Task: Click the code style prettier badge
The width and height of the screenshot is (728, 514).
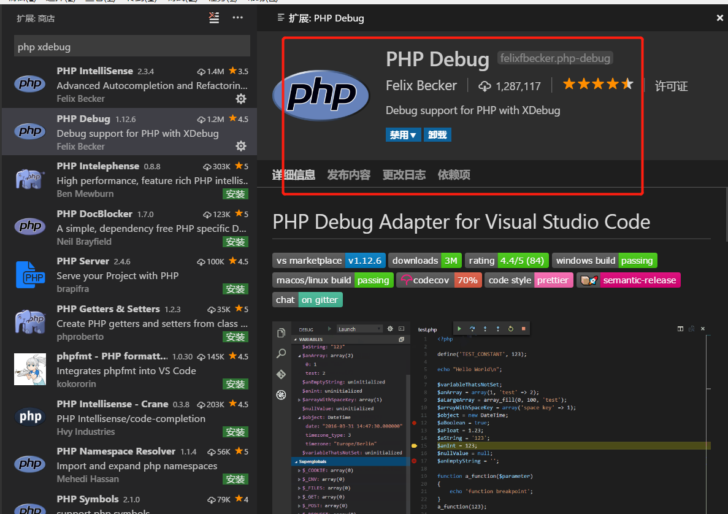Action: point(529,280)
